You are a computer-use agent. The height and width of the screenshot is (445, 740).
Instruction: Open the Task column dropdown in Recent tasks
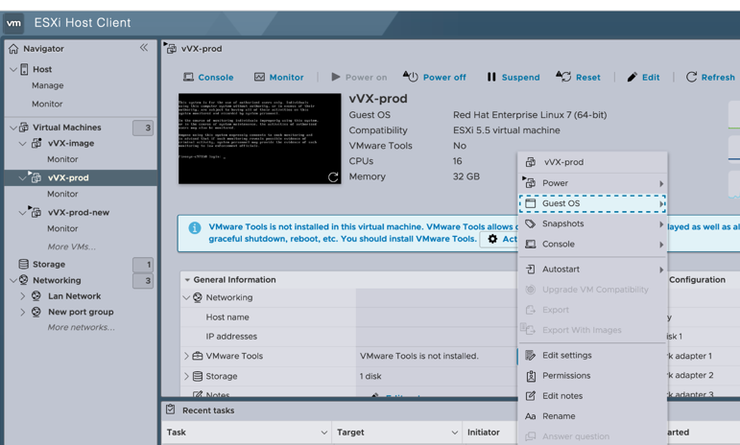pos(324,433)
